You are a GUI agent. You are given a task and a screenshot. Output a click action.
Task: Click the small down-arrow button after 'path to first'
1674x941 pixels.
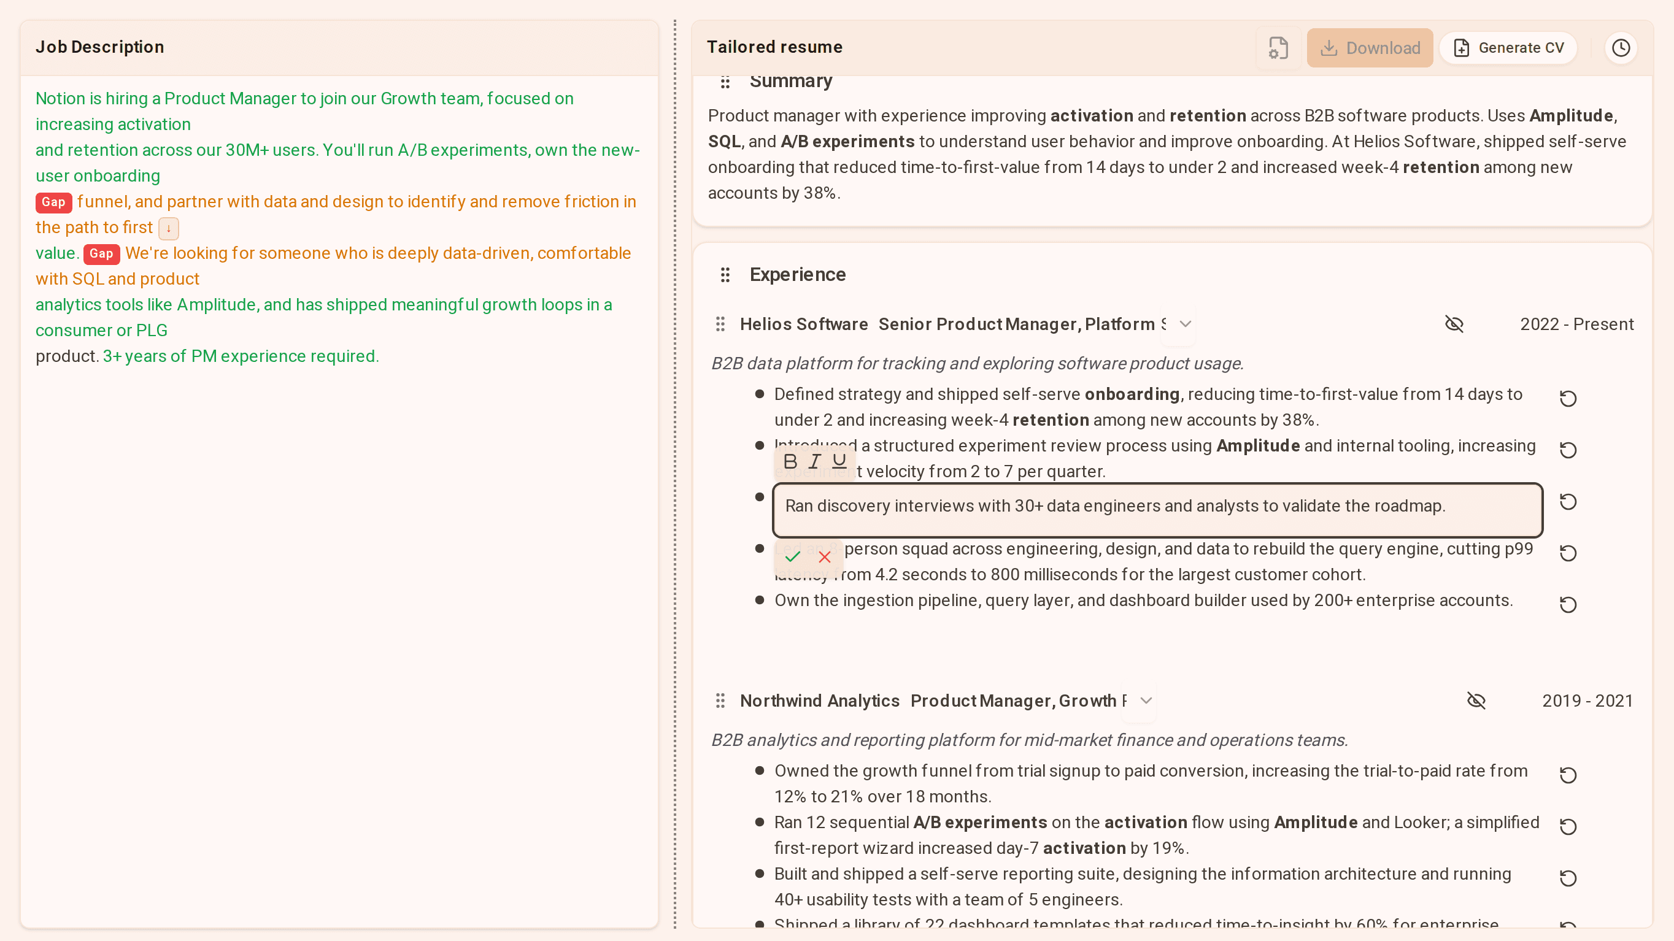pyautogui.click(x=168, y=228)
